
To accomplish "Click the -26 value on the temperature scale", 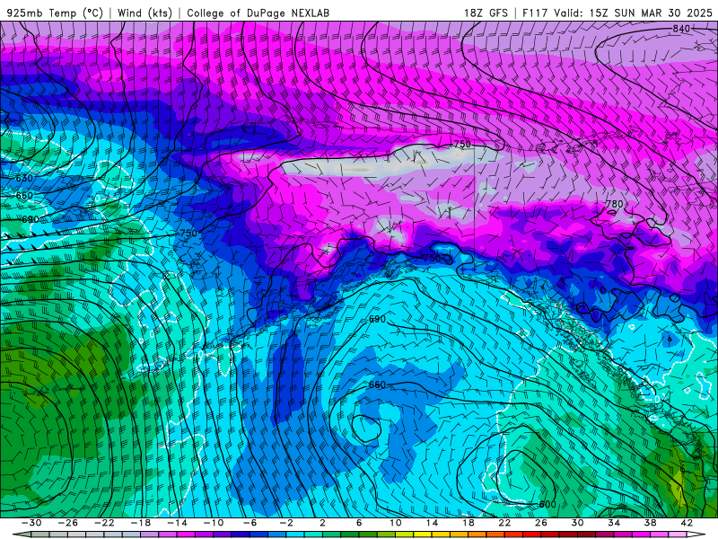I will point(68,523).
